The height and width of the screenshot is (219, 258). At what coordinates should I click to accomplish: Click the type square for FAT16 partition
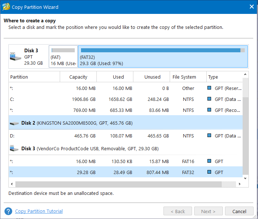(x=209, y=161)
